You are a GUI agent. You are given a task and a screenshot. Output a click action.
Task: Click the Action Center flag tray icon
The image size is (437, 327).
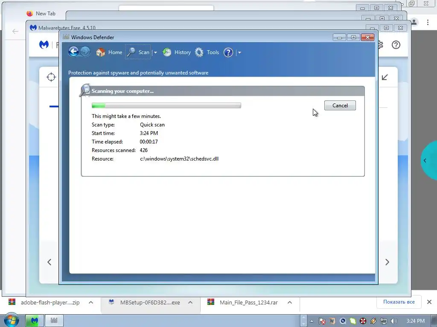pos(322,321)
